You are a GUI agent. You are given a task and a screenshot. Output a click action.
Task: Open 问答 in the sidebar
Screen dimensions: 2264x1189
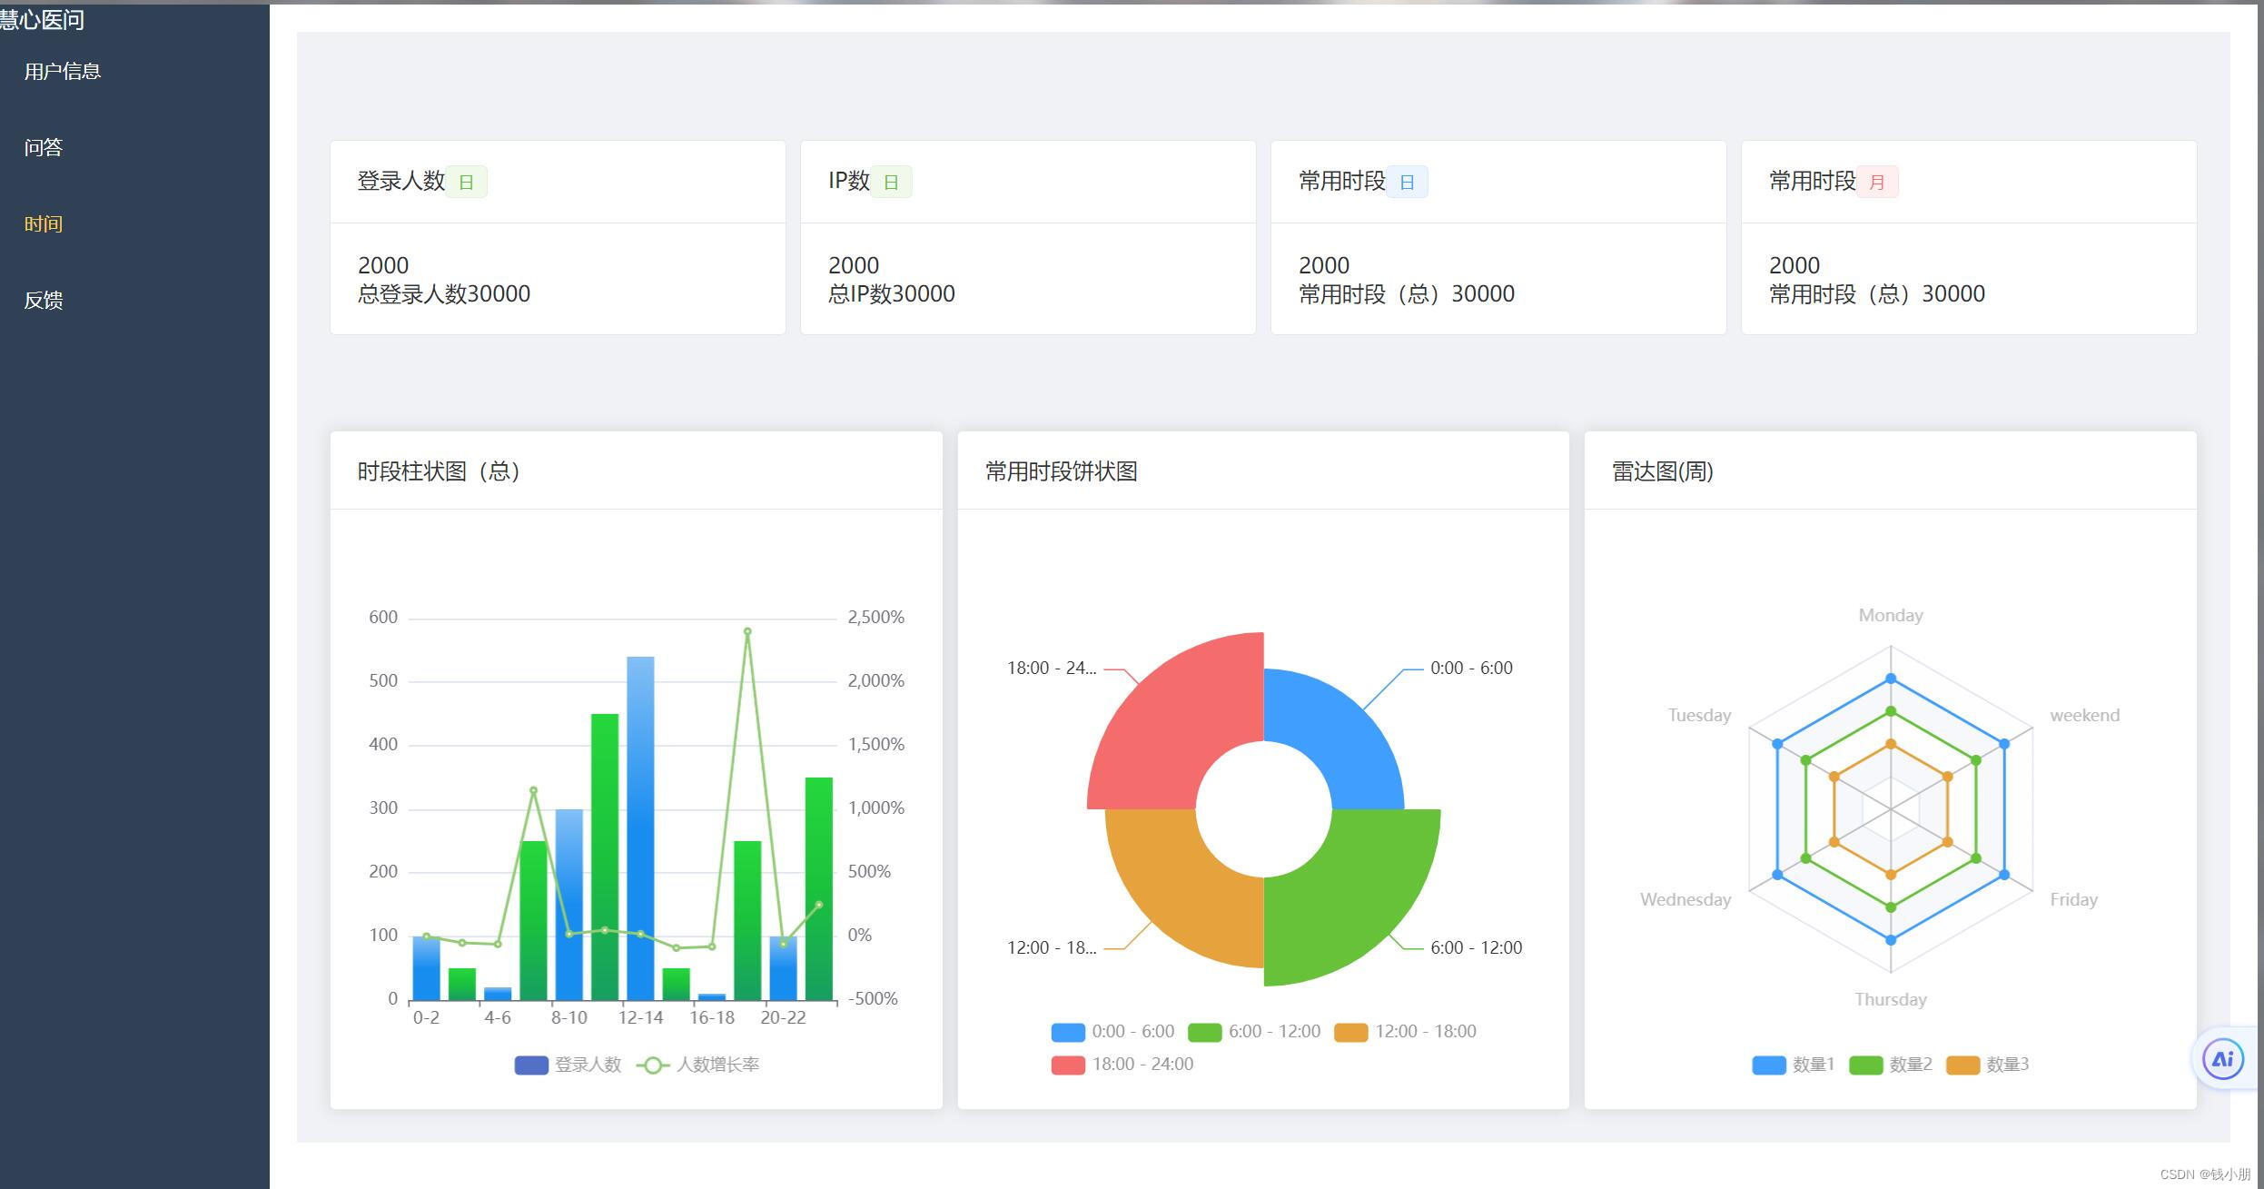point(44,148)
